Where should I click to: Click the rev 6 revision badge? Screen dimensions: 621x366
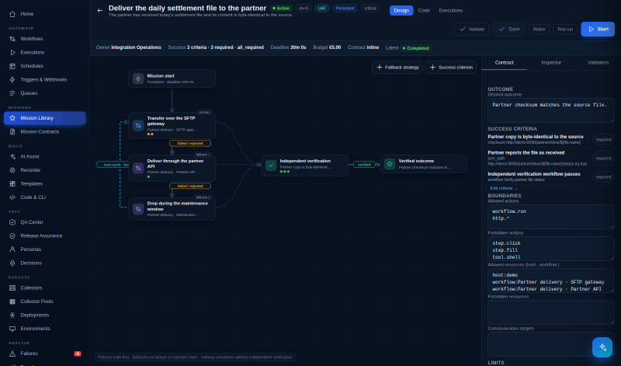tap(304, 9)
